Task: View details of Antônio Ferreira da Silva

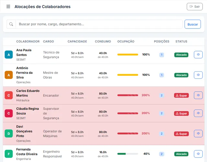Action: coord(198,75)
